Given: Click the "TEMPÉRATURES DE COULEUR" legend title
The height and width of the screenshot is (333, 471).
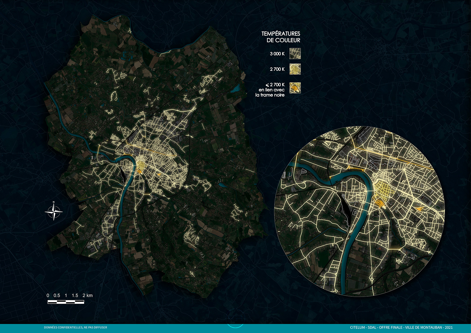Looking at the screenshot, I should click(281, 37).
